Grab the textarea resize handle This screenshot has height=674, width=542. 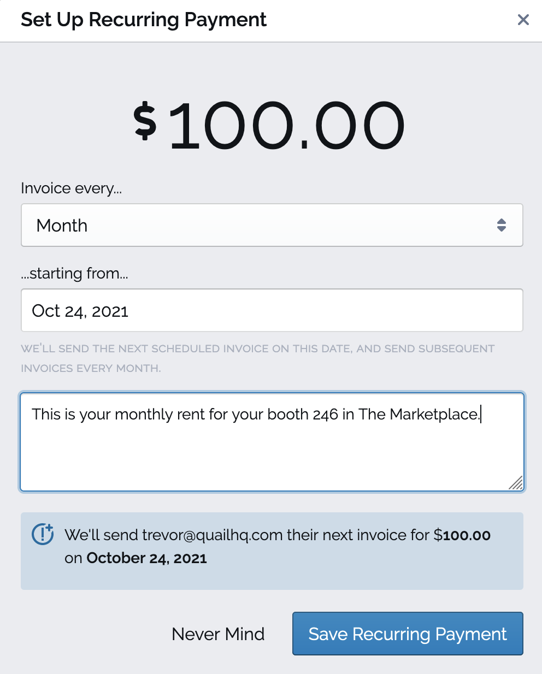[516, 483]
